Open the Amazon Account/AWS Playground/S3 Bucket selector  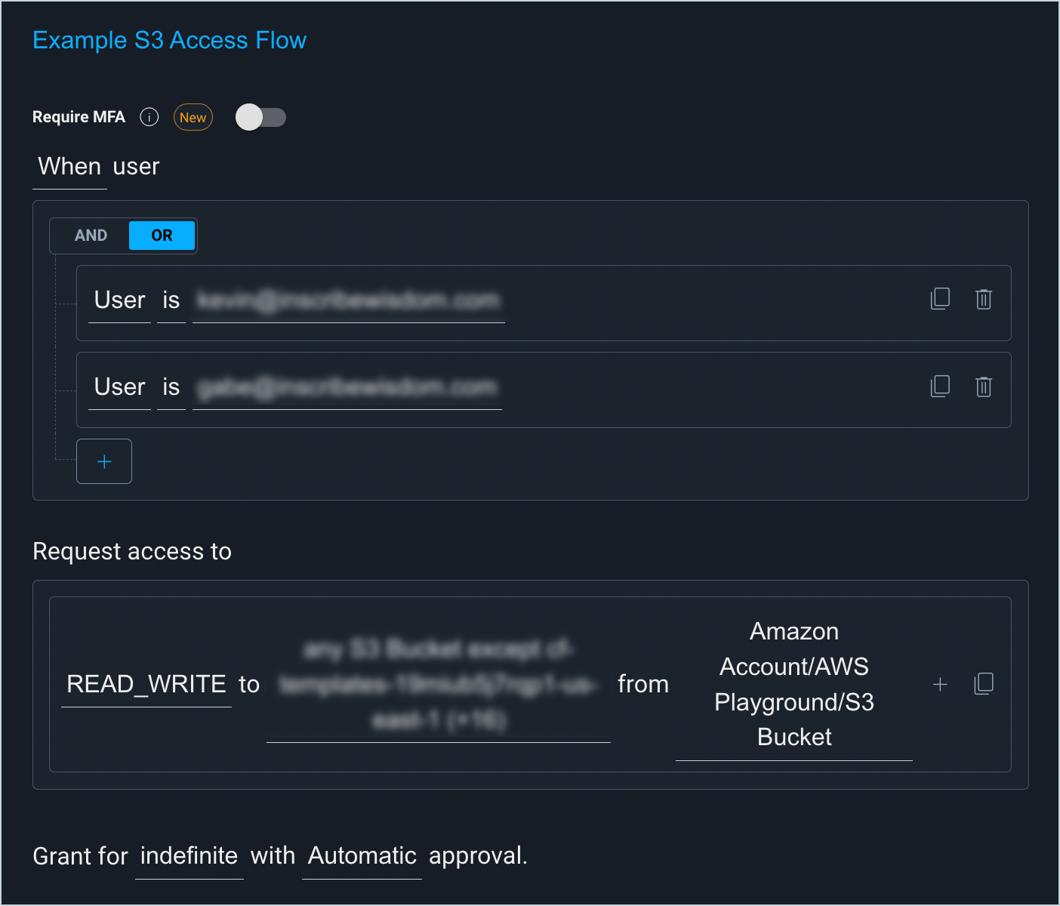(x=793, y=684)
